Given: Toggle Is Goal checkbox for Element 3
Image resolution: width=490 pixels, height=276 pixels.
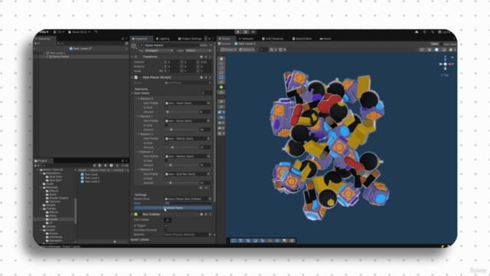Looking at the screenshot, I should [x=166, y=160].
